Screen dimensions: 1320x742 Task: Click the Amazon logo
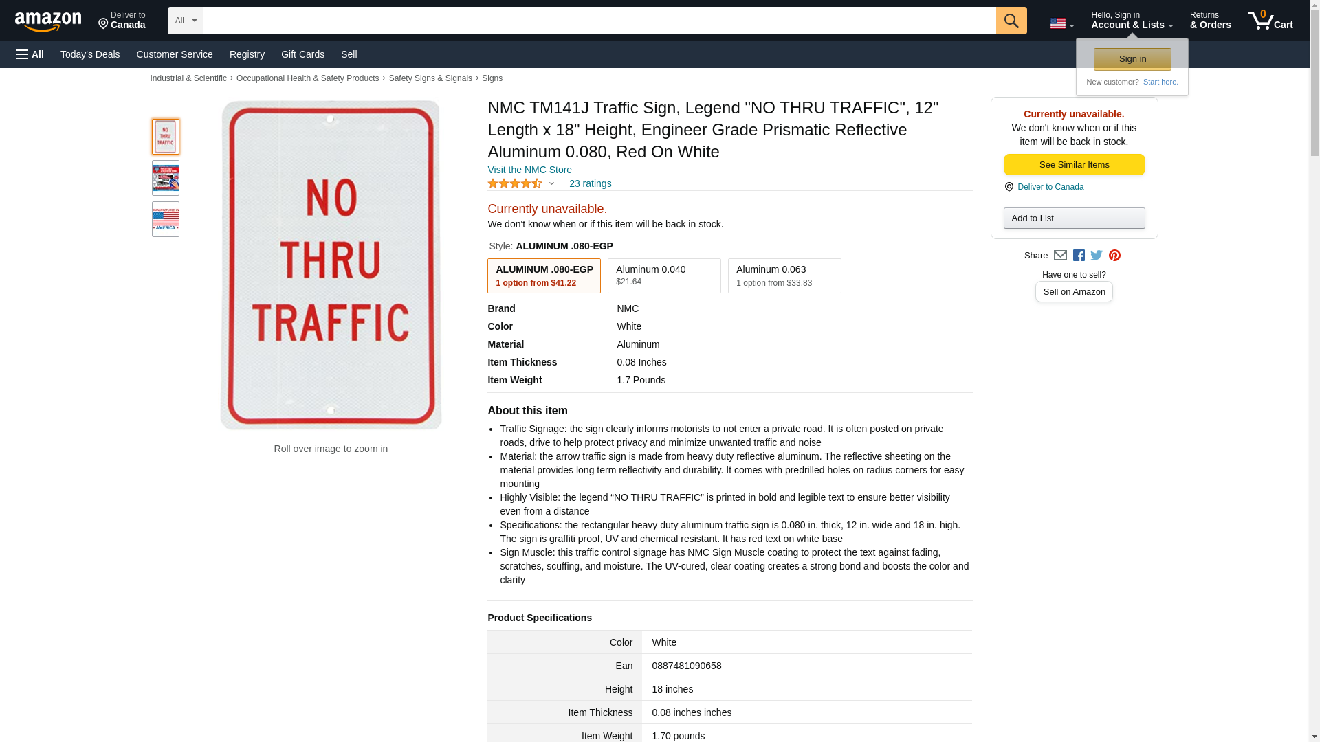48,21
